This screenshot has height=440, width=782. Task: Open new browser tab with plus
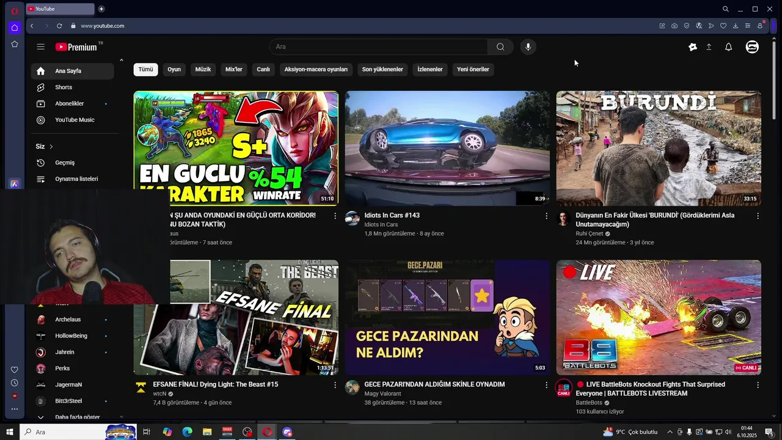(101, 9)
